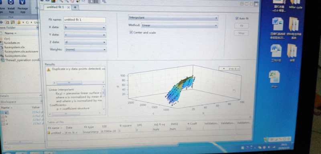Open the Method Linear dropdown
The width and height of the screenshot is (321, 154).
tap(179, 26)
